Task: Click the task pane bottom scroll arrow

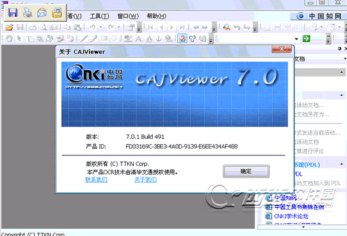Action: (x=303, y=227)
